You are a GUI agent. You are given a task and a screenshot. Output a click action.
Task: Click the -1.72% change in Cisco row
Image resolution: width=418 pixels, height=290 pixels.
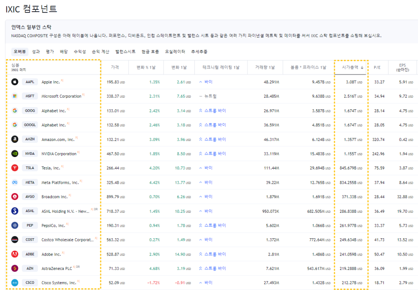(154, 283)
